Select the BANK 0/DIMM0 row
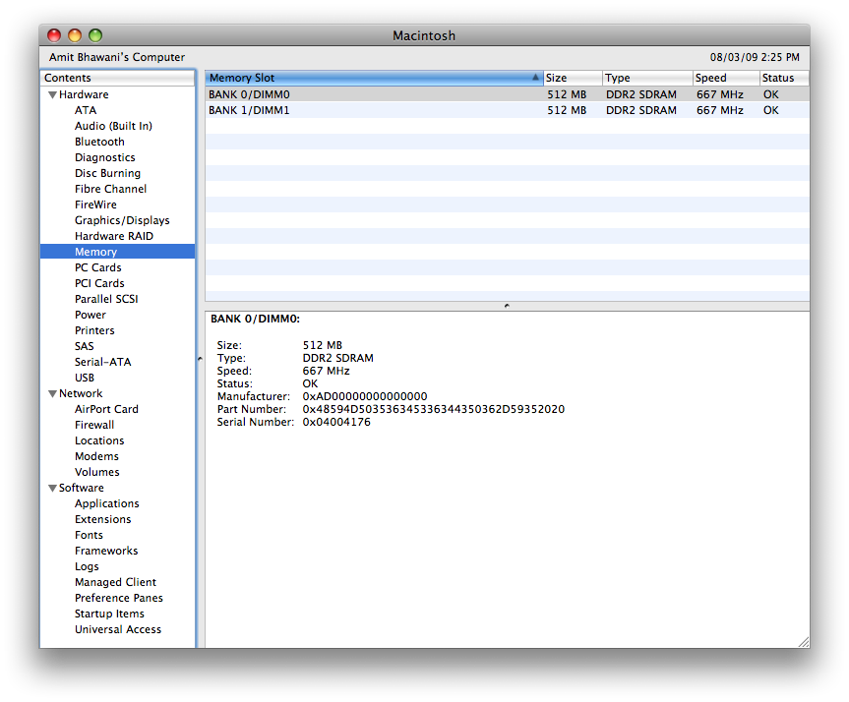This screenshot has height=702, width=849. (x=507, y=94)
